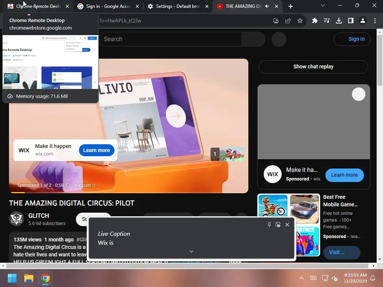Open GLITCH channel avatar
The height and width of the screenshot is (287, 383).
coord(16,219)
